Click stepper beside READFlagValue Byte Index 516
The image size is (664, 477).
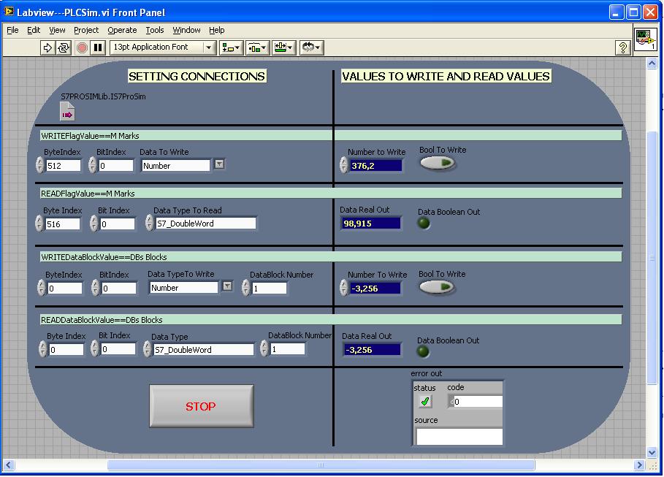click(39, 223)
